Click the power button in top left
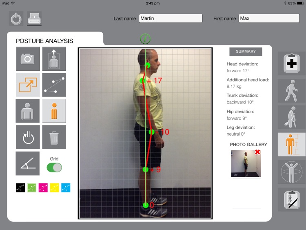The width and height of the screenshot is (306, 230). tap(16, 18)
